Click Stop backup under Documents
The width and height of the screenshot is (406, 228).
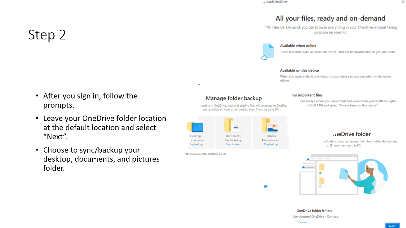[x=233, y=144]
